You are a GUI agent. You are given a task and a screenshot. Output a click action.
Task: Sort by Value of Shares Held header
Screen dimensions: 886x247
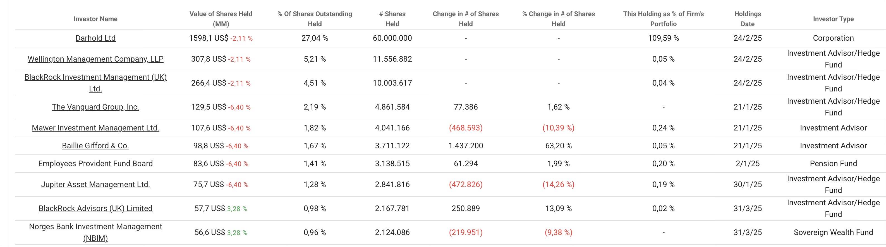pyautogui.click(x=221, y=19)
